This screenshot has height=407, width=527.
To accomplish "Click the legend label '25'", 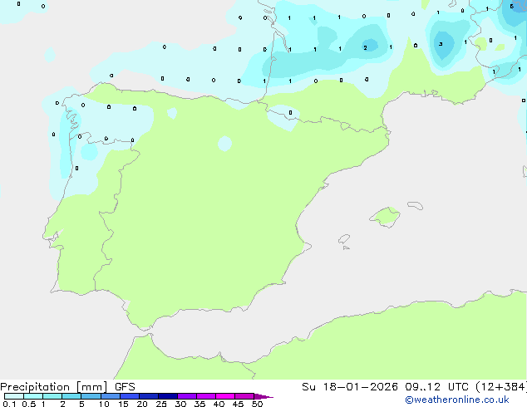I will [x=161, y=404].
